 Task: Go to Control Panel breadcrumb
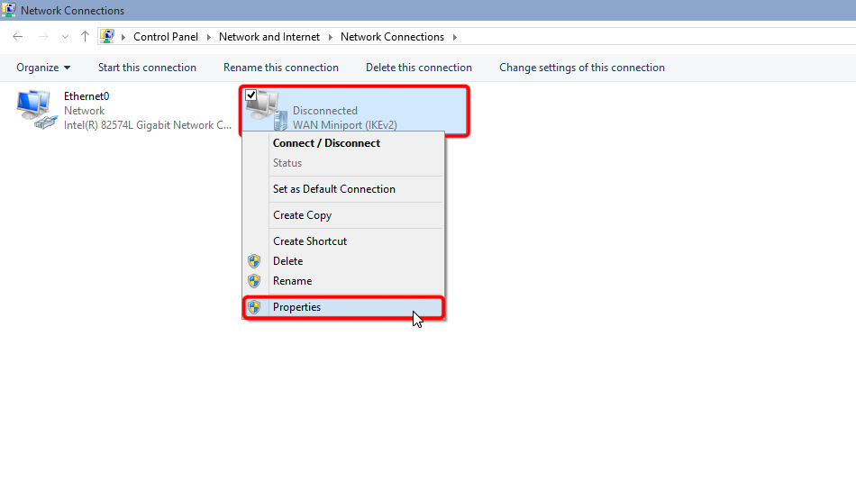click(x=165, y=37)
